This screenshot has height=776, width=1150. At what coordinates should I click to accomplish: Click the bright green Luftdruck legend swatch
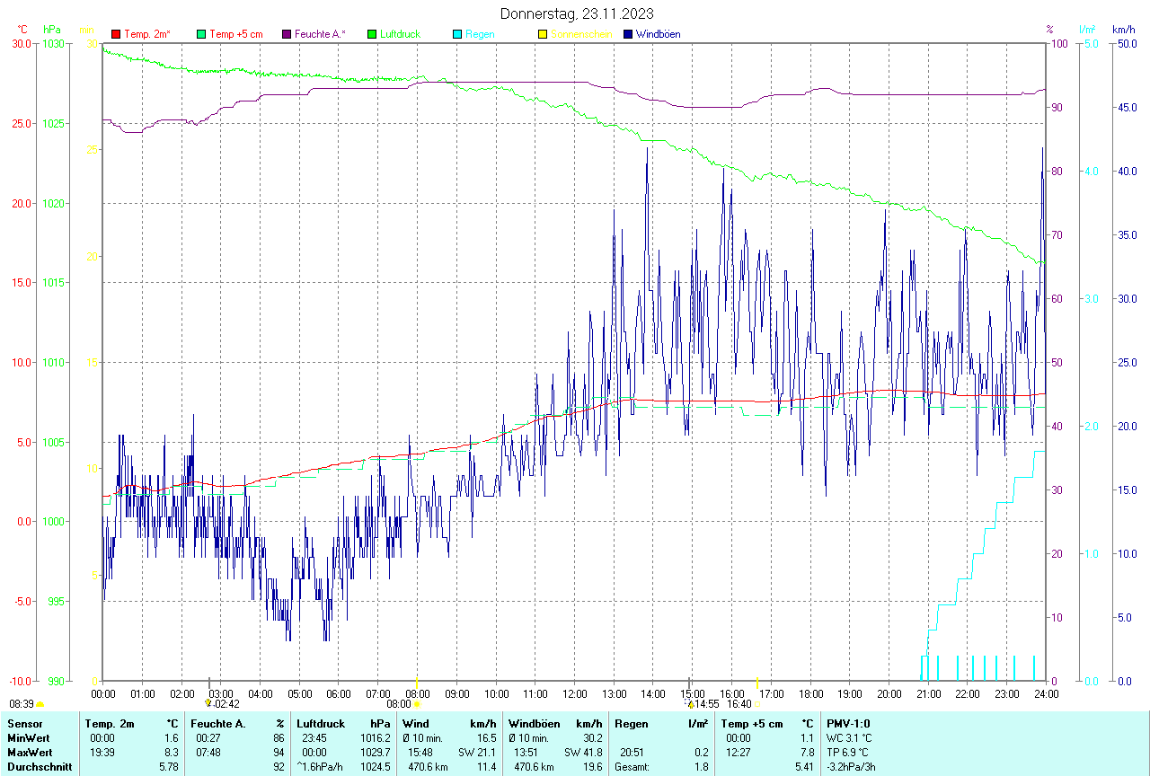(x=372, y=34)
